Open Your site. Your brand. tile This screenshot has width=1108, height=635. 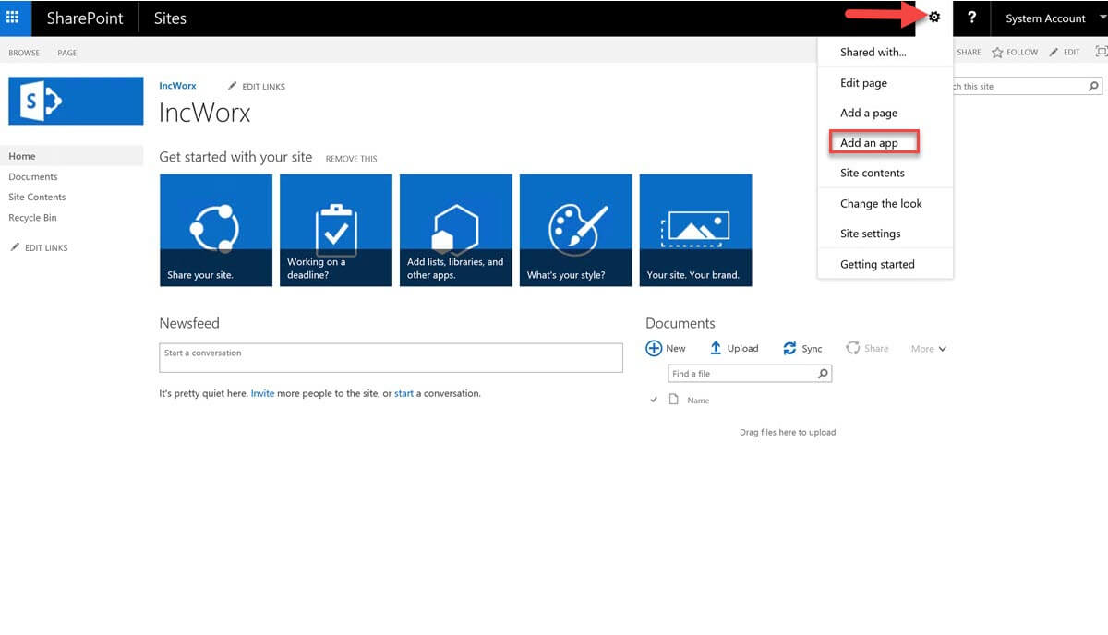(696, 230)
